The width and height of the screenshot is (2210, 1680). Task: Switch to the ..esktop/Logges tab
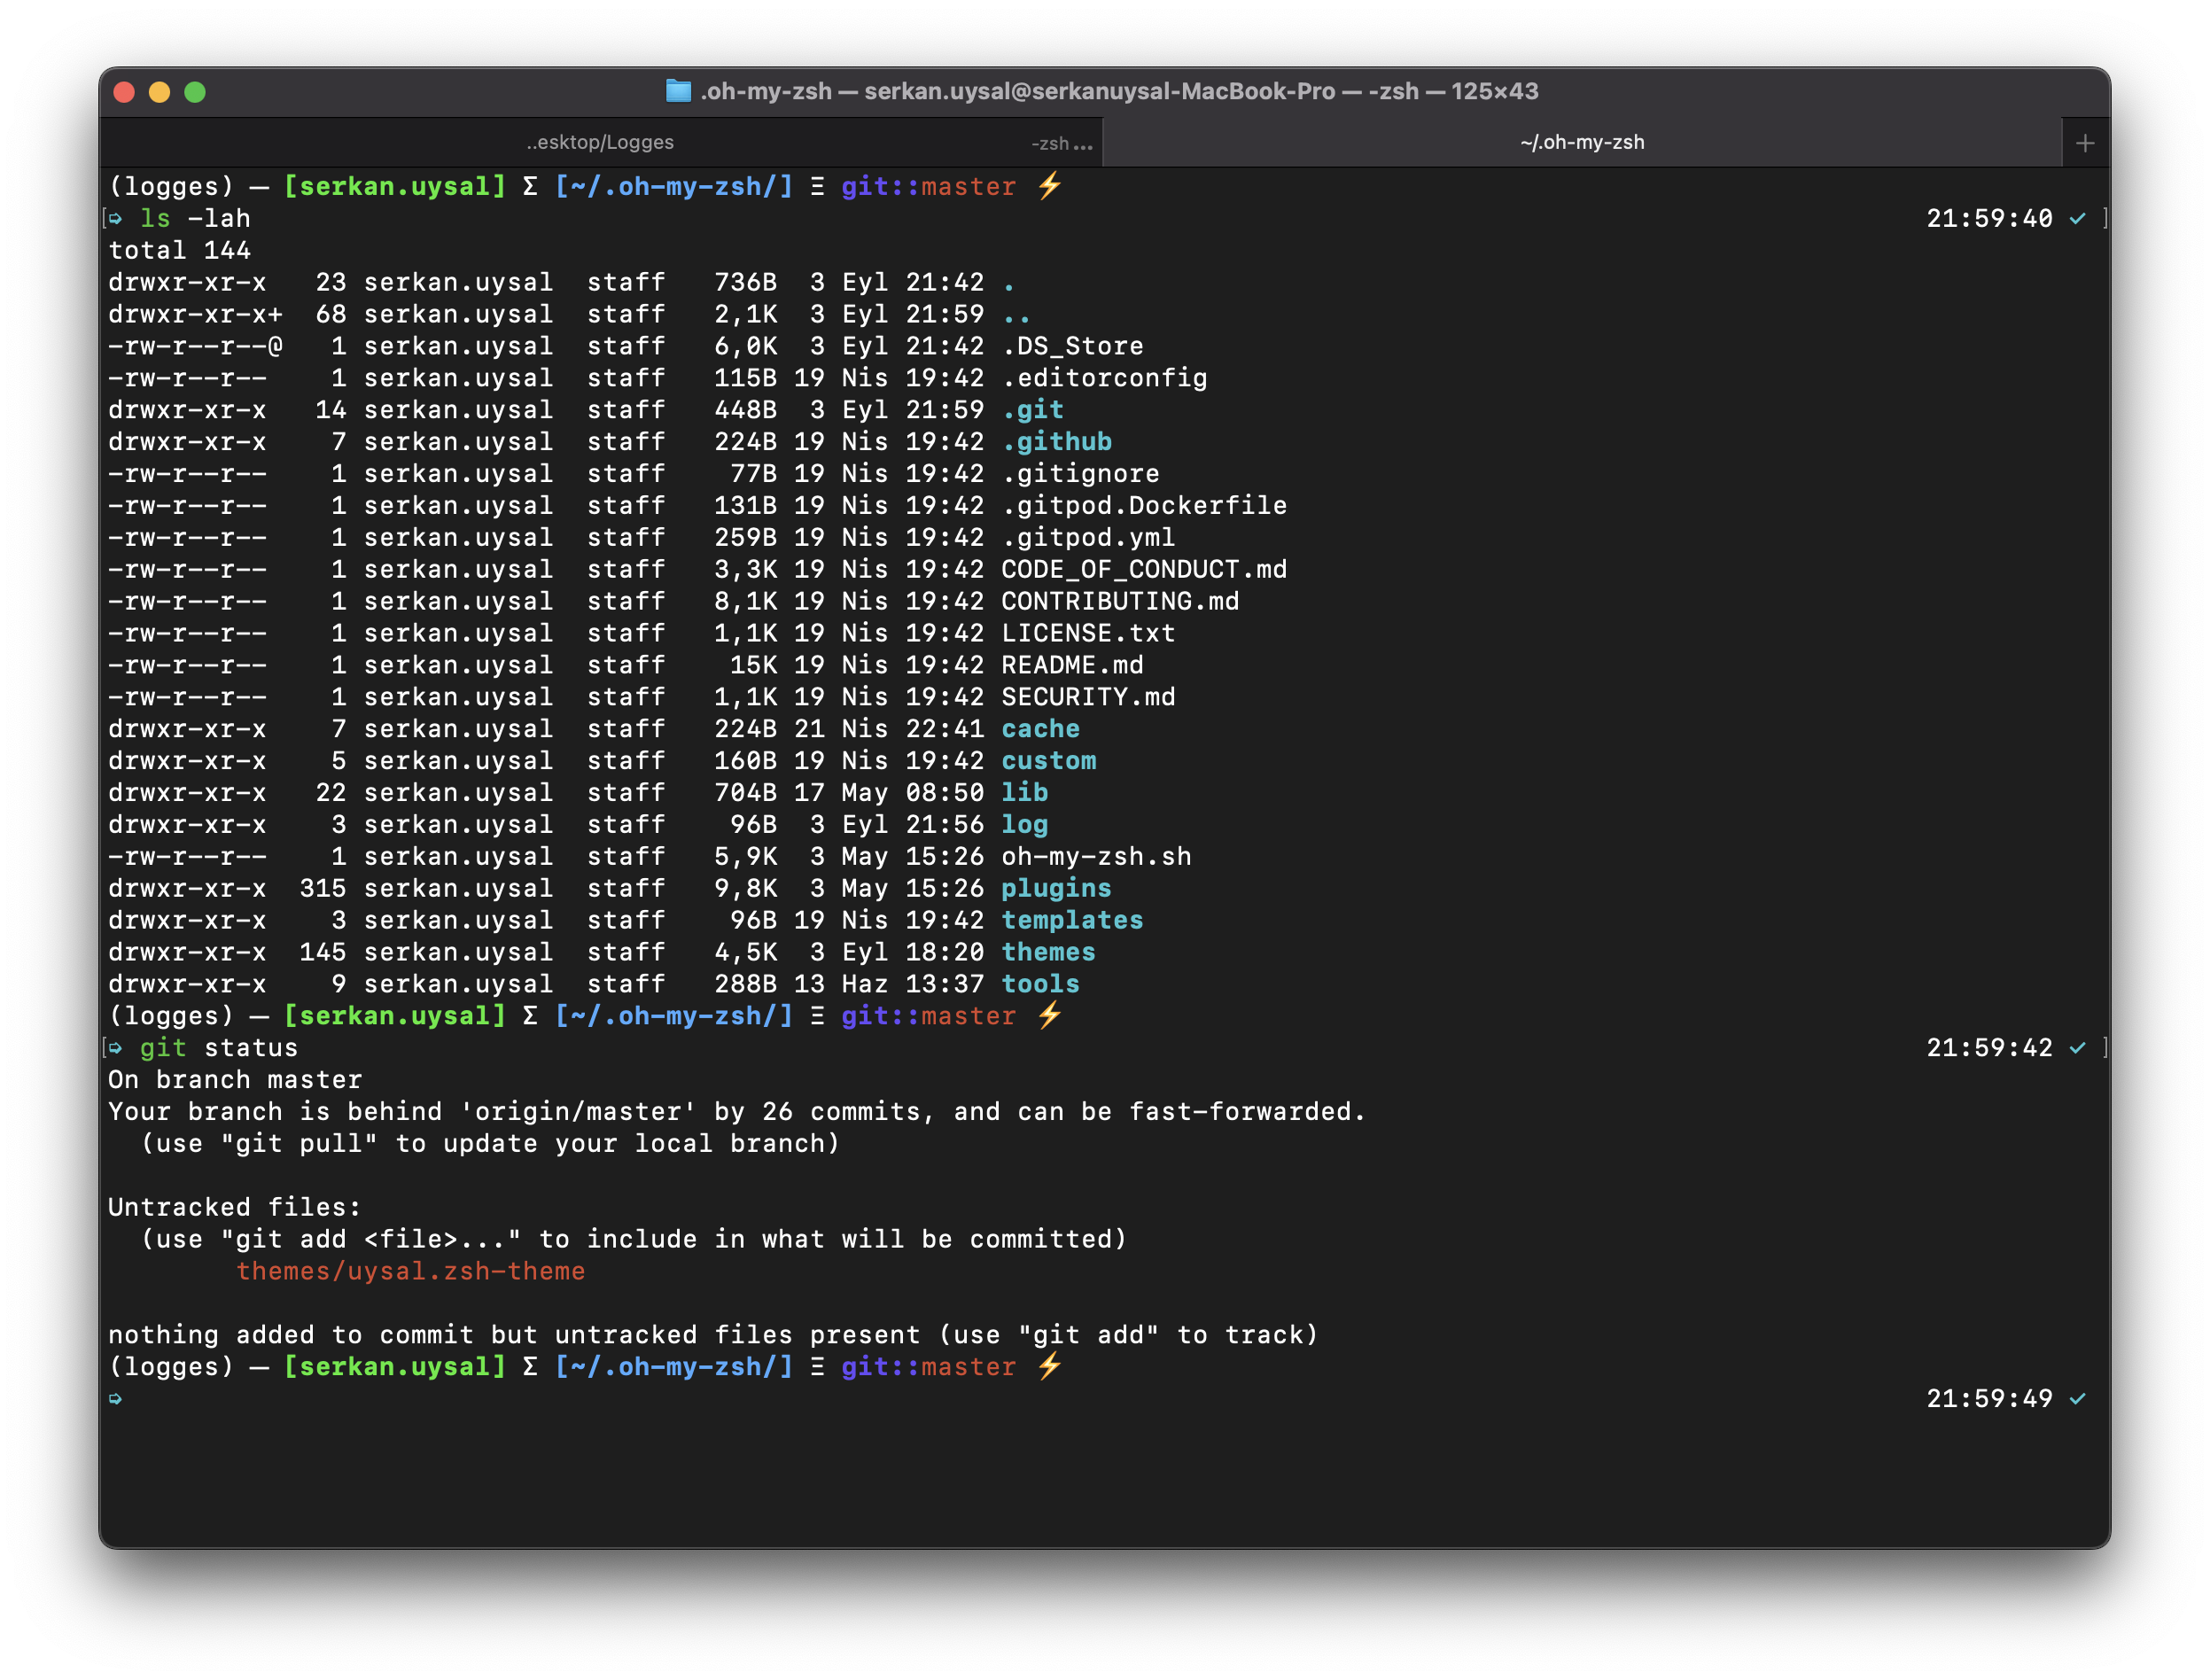coord(600,143)
